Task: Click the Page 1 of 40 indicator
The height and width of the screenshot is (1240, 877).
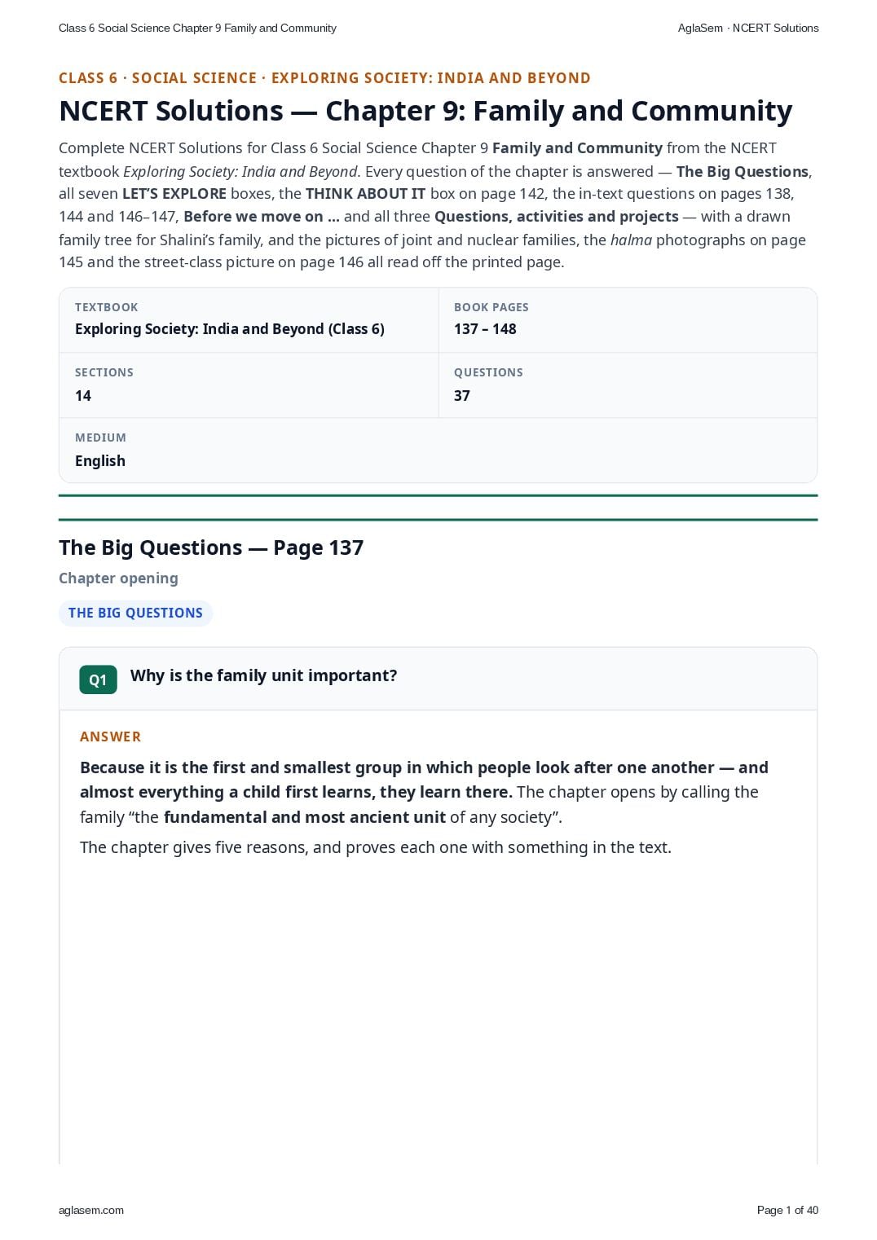Action: click(787, 1210)
